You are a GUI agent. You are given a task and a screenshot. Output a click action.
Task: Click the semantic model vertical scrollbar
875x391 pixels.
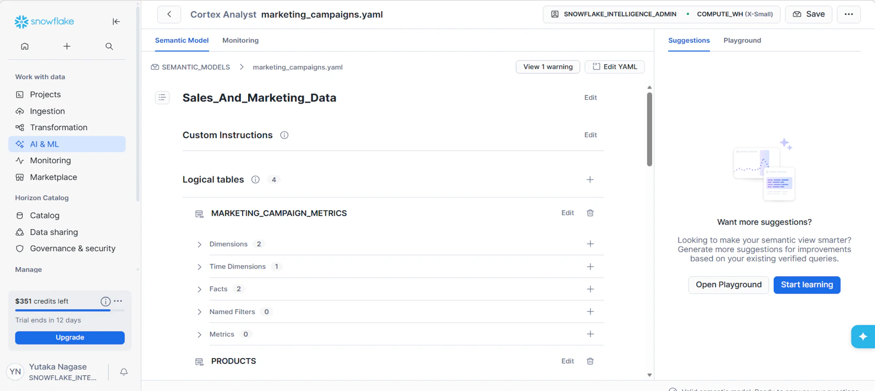coord(649,129)
